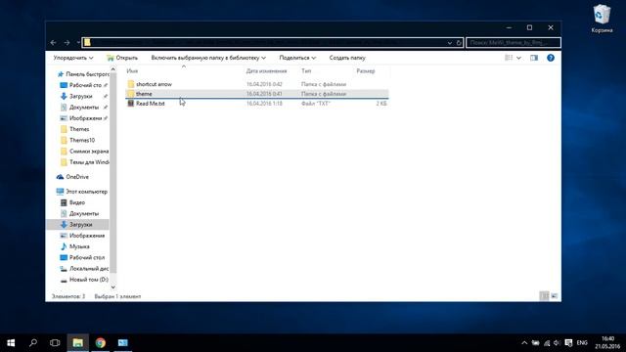Open volume control in system tray
This screenshot has width=626, height=352.
click(x=558, y=343)
